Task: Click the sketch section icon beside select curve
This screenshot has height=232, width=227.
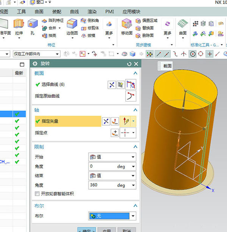Action: [x=121, y=85]
